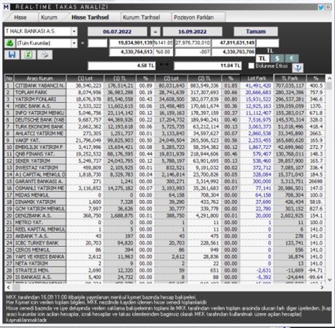Viewport: 335px width, 328px height.
Task: Sort by the (1) TL column header
Action: [x=120, y=78]
